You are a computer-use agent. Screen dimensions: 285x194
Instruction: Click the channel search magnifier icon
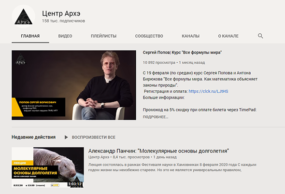[260, 36]
